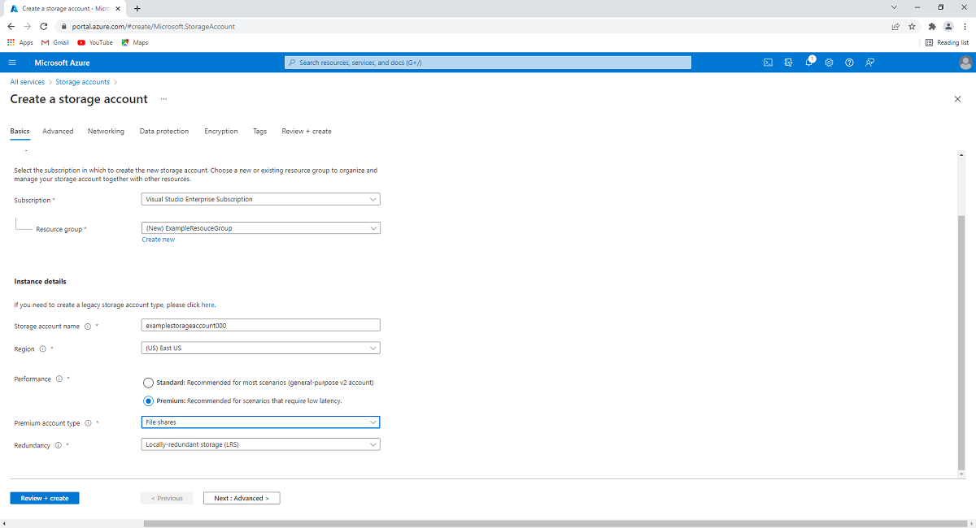976x528 pixels.
Task: Open the Gmail bookmark
Action: (55, 42)
